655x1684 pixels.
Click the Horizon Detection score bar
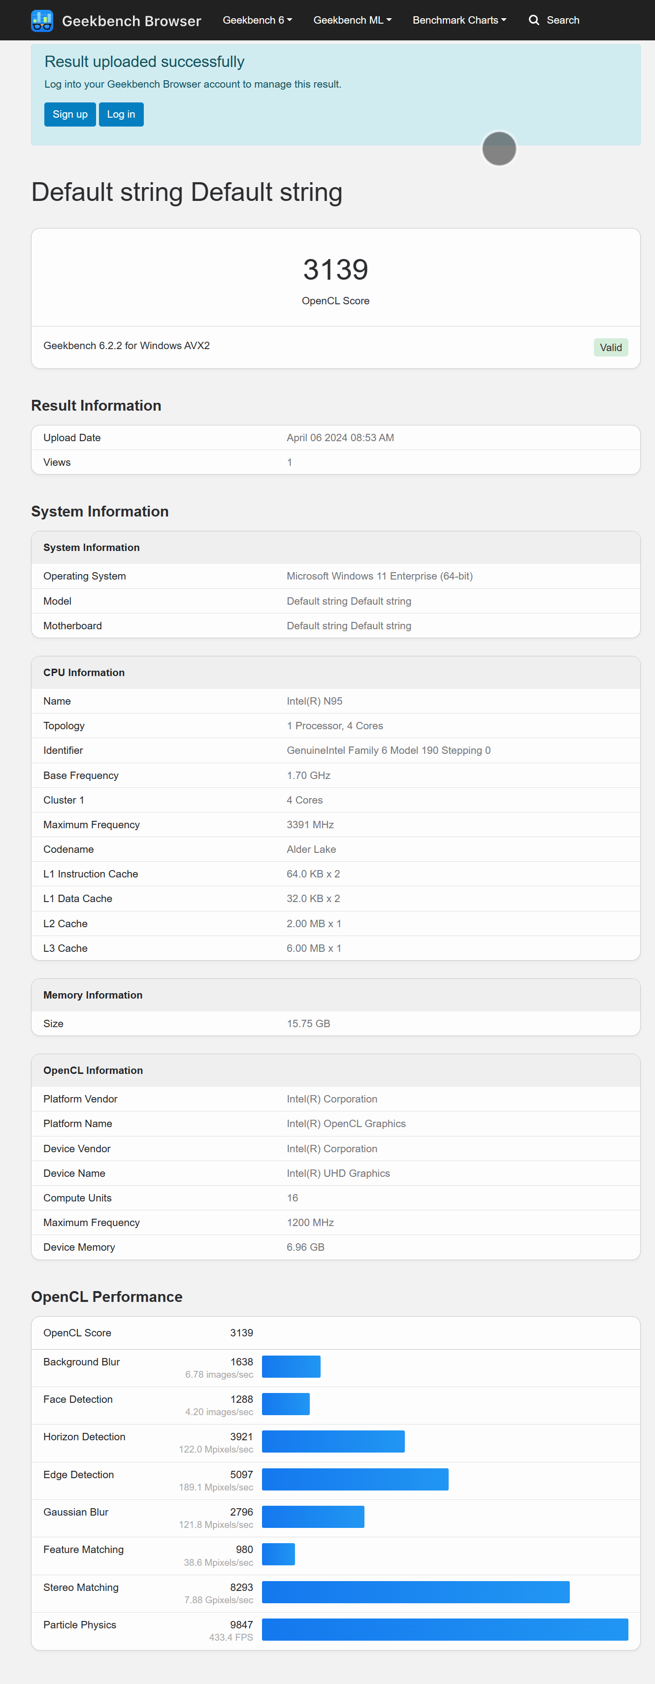(333, 1441)
